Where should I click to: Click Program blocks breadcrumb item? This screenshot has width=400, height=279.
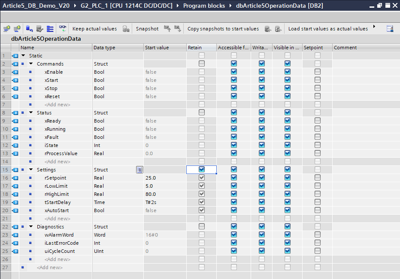tap(204, 6)
